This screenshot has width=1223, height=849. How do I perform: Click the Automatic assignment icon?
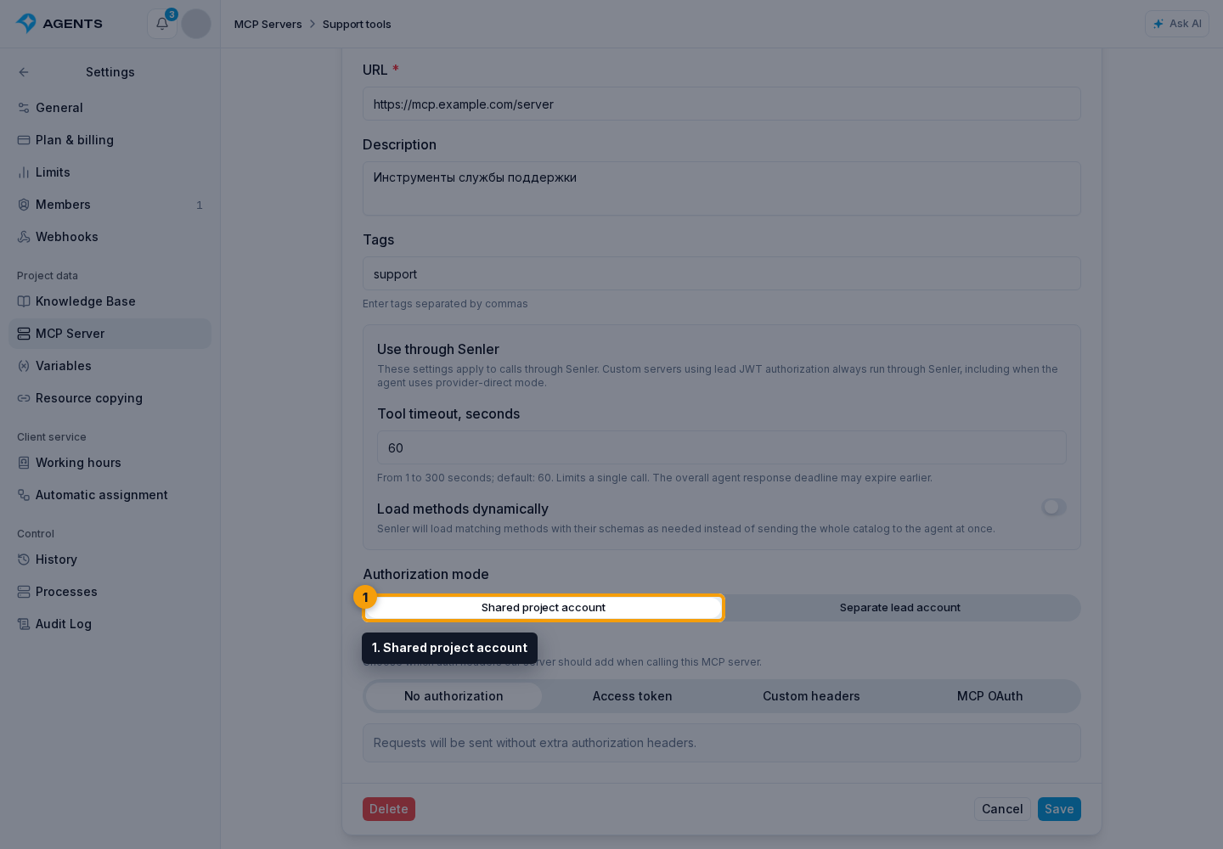pos(24,495)
